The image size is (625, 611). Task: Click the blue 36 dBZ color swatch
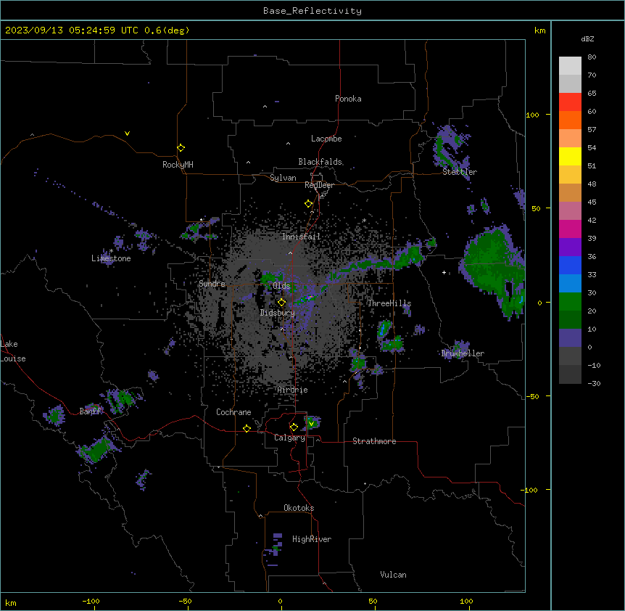570,265
